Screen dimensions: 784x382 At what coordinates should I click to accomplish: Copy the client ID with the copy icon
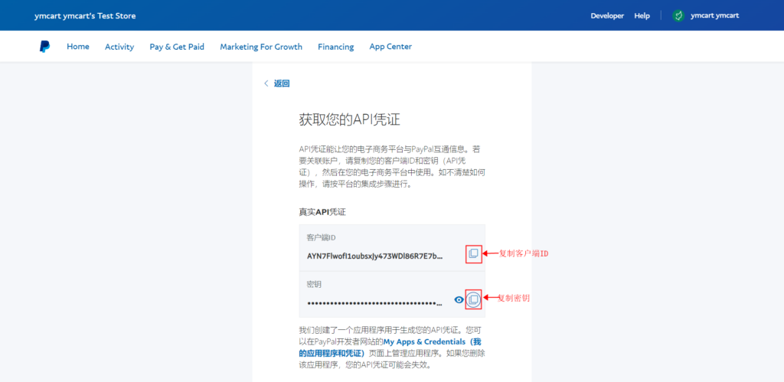[x=473, y=253]
